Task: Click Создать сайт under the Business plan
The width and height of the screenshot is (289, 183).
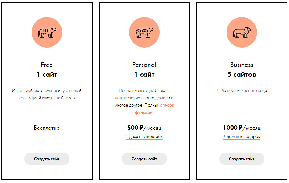Action: (241, 159)
